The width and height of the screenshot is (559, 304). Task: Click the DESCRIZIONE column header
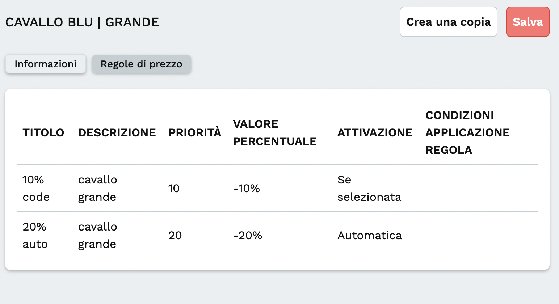coord(117,132)
